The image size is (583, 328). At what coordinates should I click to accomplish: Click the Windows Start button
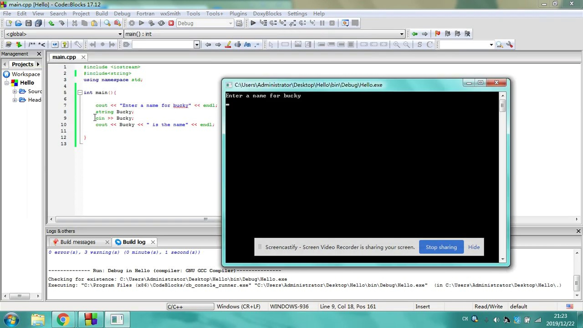(11, 319)
